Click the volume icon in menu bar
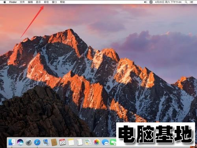Screen dimensions: 197x148 coord(145,2)
